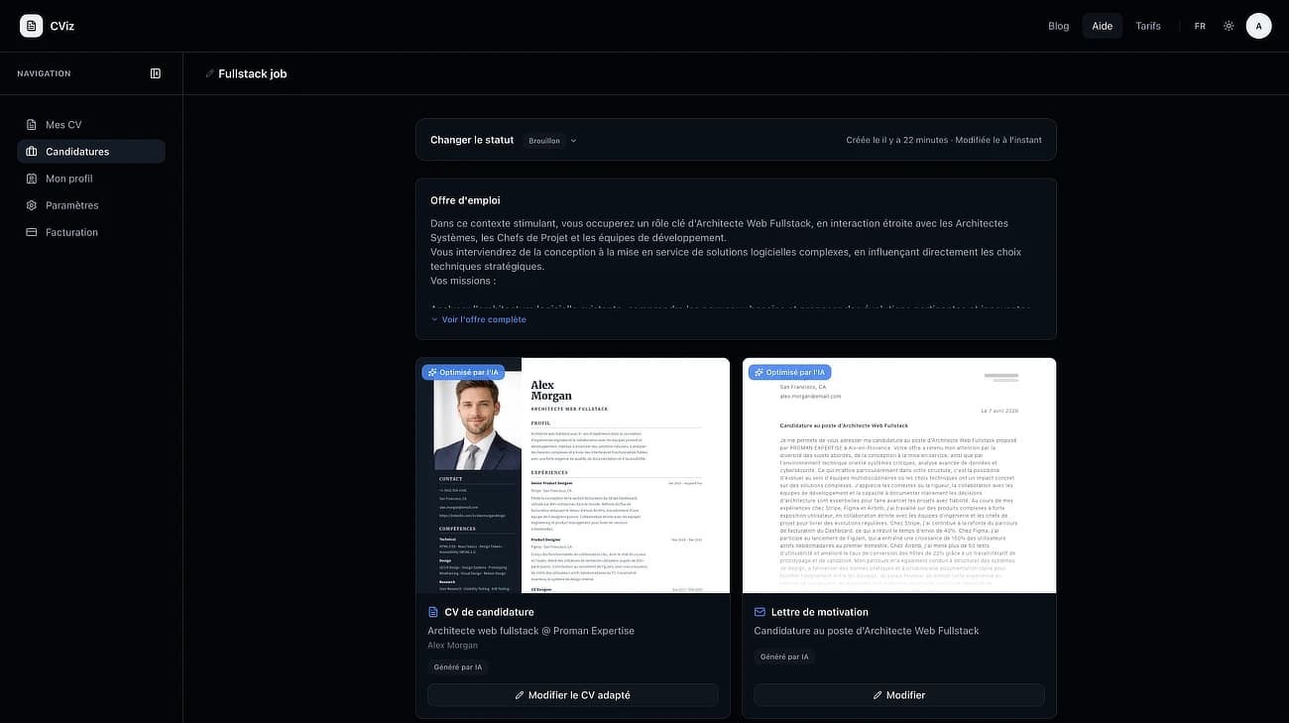Open the Aide menu item
Screen dimensions: 1289x723
click(x=1103, y=26)
